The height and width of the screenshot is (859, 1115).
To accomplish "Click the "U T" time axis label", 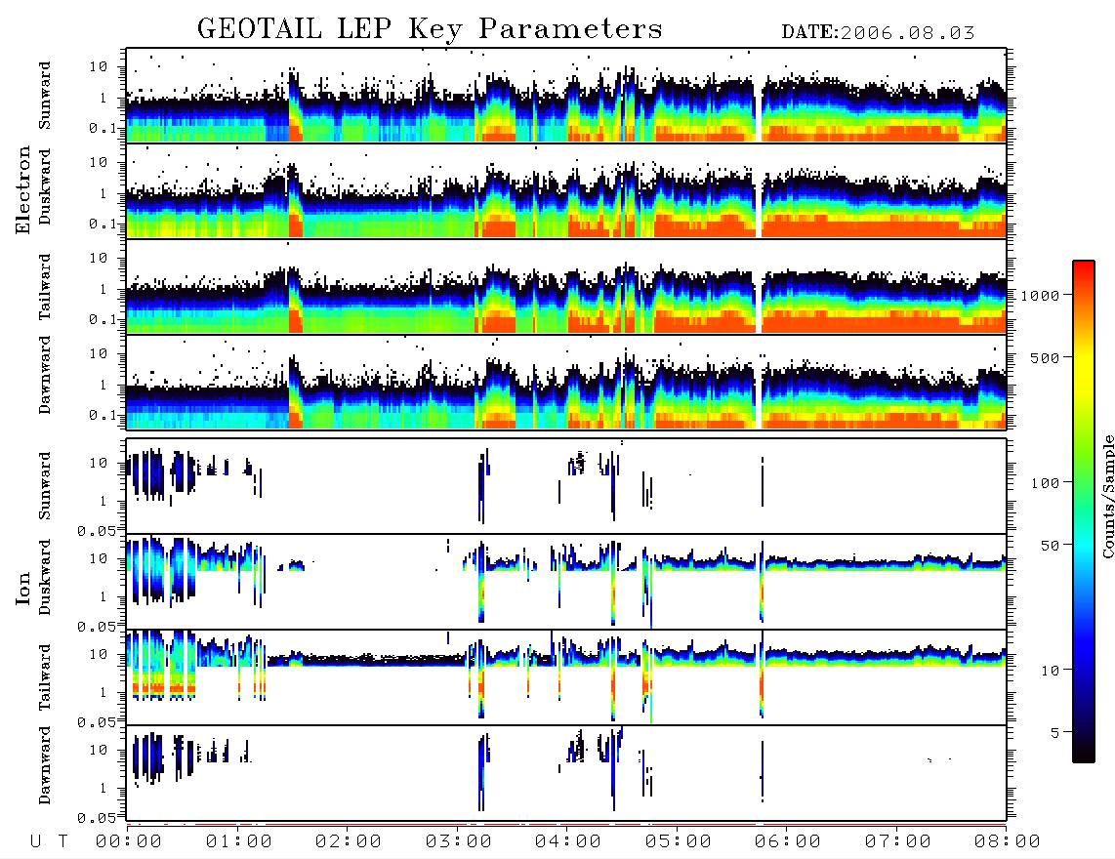I will pos(49,841).
